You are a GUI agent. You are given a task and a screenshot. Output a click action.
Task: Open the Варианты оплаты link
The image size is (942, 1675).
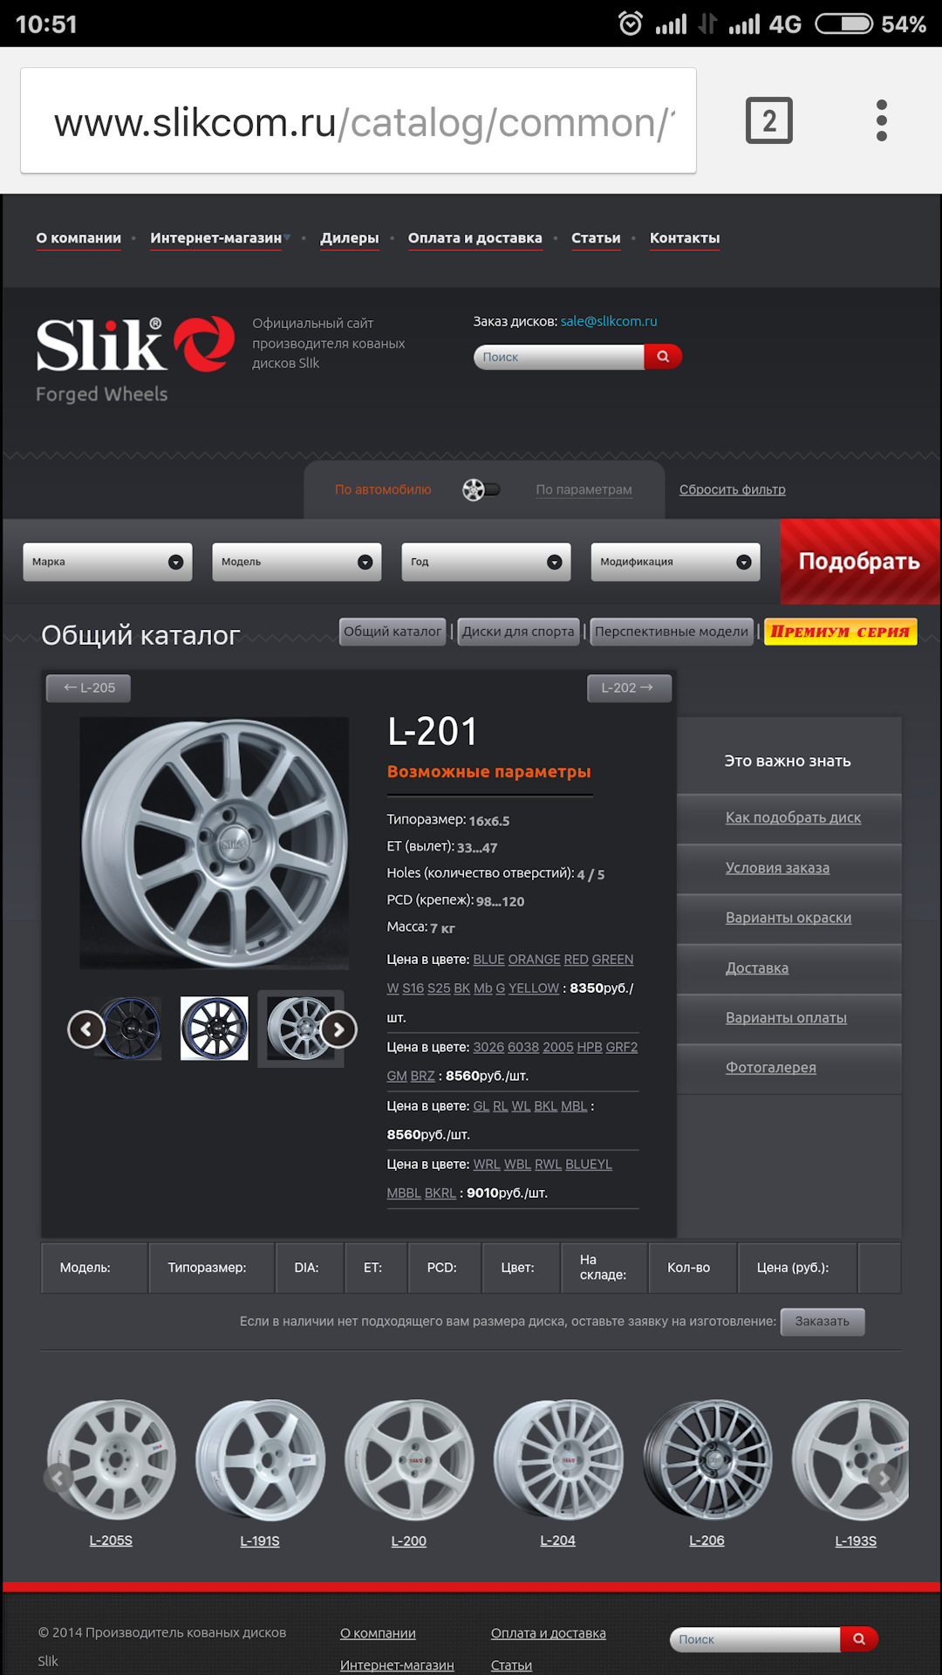click(786, 1018)
